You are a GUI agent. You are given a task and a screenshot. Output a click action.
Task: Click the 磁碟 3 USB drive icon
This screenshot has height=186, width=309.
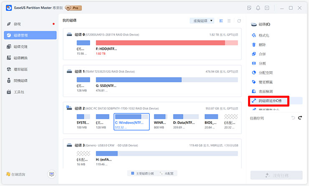point(69,145)
